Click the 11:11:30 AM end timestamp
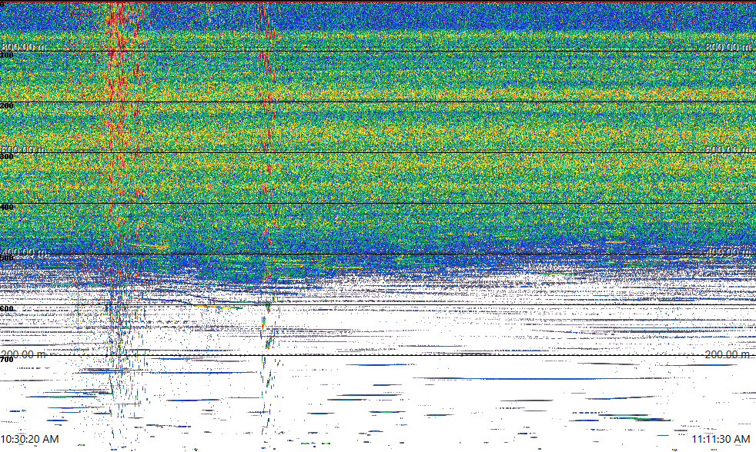The image size is (756, 452). click(721, 439)
